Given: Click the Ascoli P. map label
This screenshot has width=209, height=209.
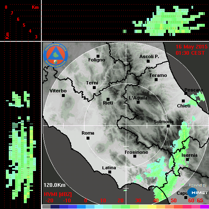Looking at the screenshot, I should tap(149, 56).
